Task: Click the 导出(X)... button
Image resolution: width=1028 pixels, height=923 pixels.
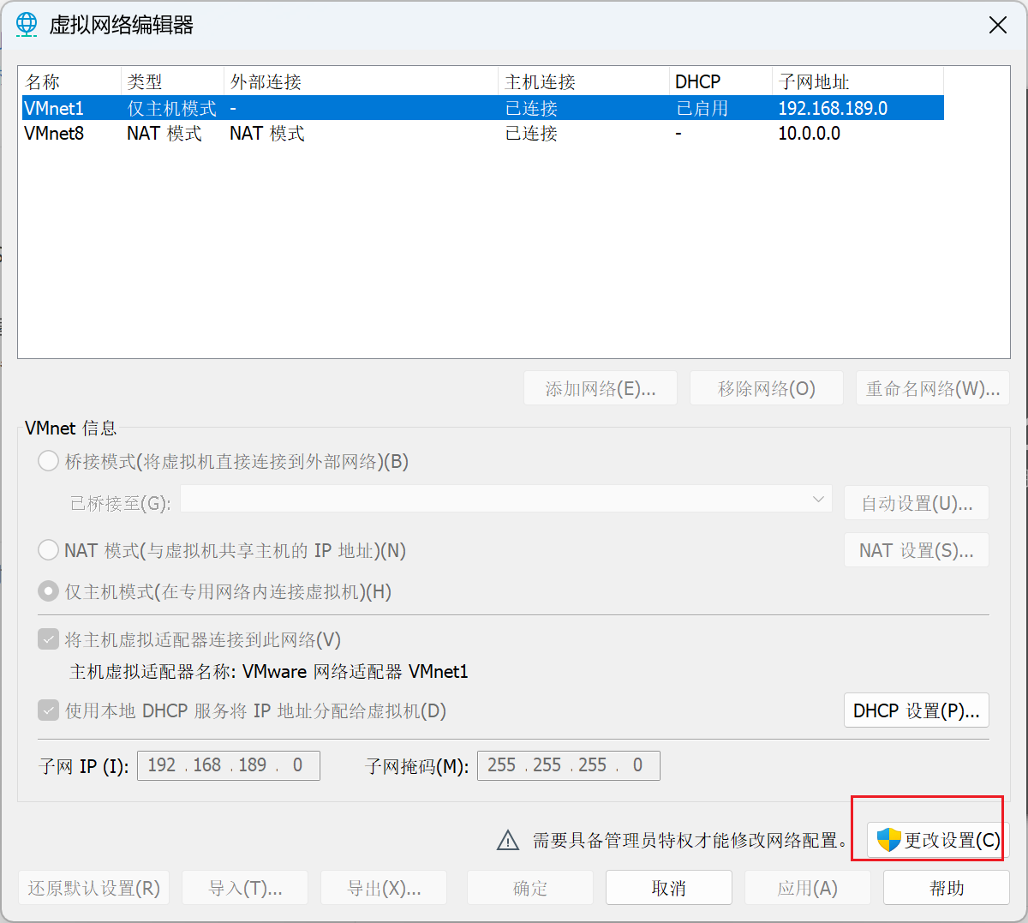Action: (384, 888)
